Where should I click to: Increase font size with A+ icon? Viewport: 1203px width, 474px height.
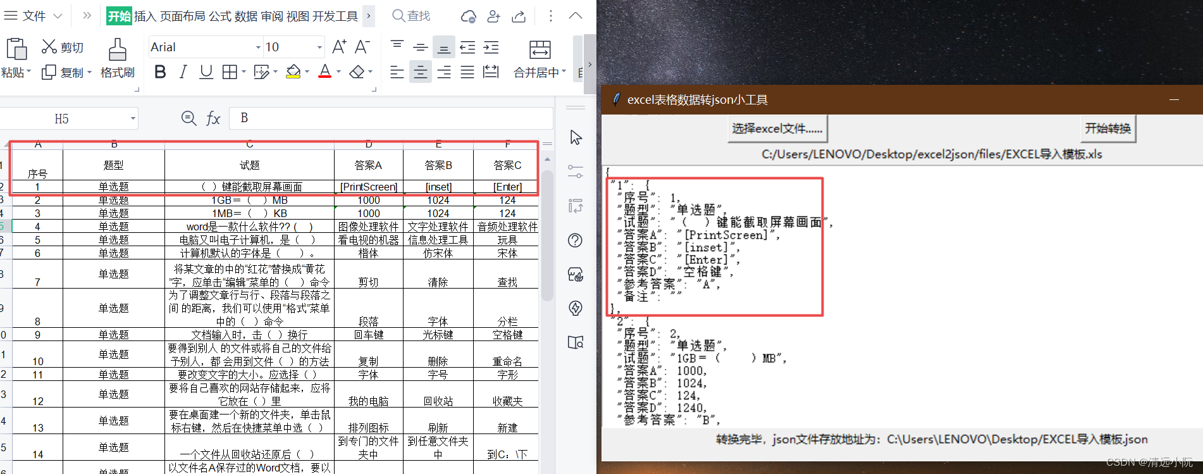click(339, 47)
